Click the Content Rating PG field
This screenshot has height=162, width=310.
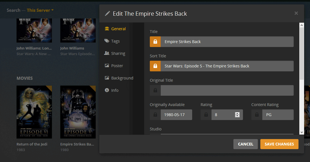tap(278, 115)
